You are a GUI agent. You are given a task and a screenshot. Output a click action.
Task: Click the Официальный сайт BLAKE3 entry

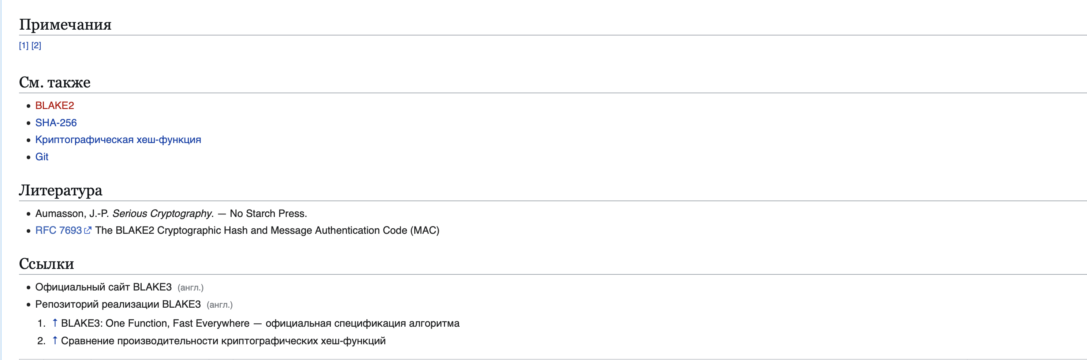pos(103,288)
